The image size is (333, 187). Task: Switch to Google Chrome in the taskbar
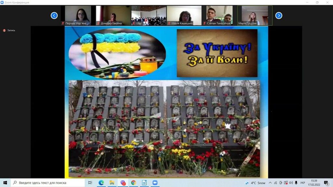click(133, 183)
